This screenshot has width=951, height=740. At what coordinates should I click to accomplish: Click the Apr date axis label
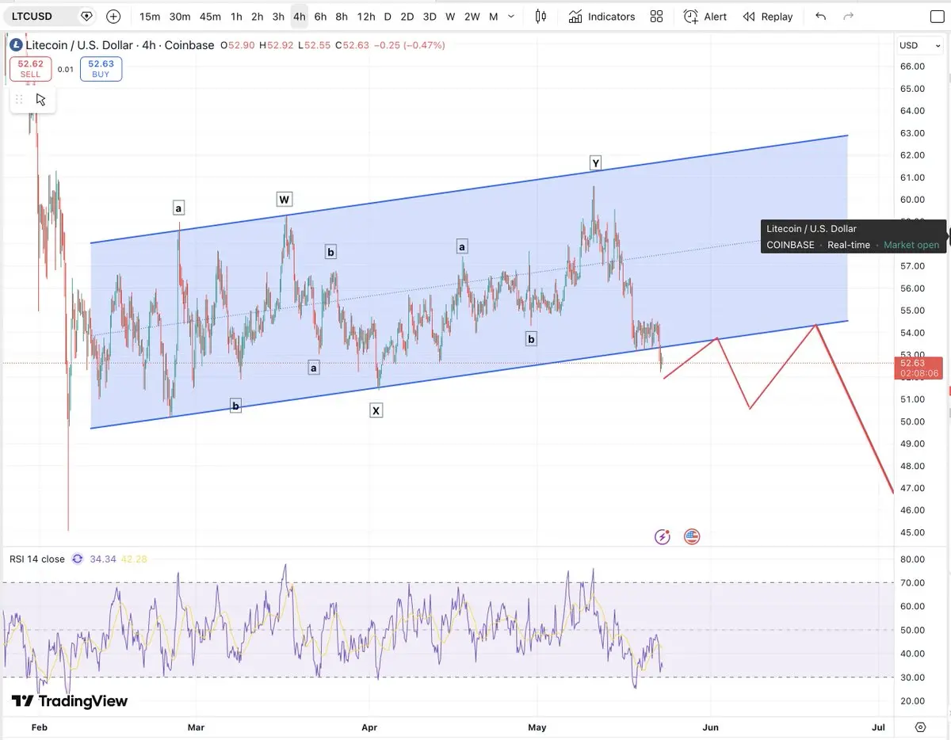coord(369,727)
